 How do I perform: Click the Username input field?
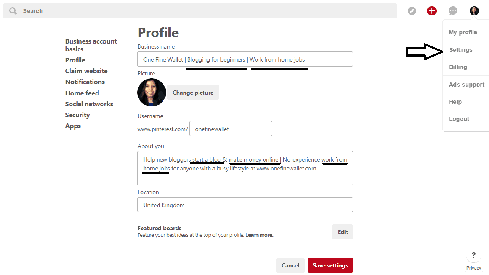tap(230, 129)
